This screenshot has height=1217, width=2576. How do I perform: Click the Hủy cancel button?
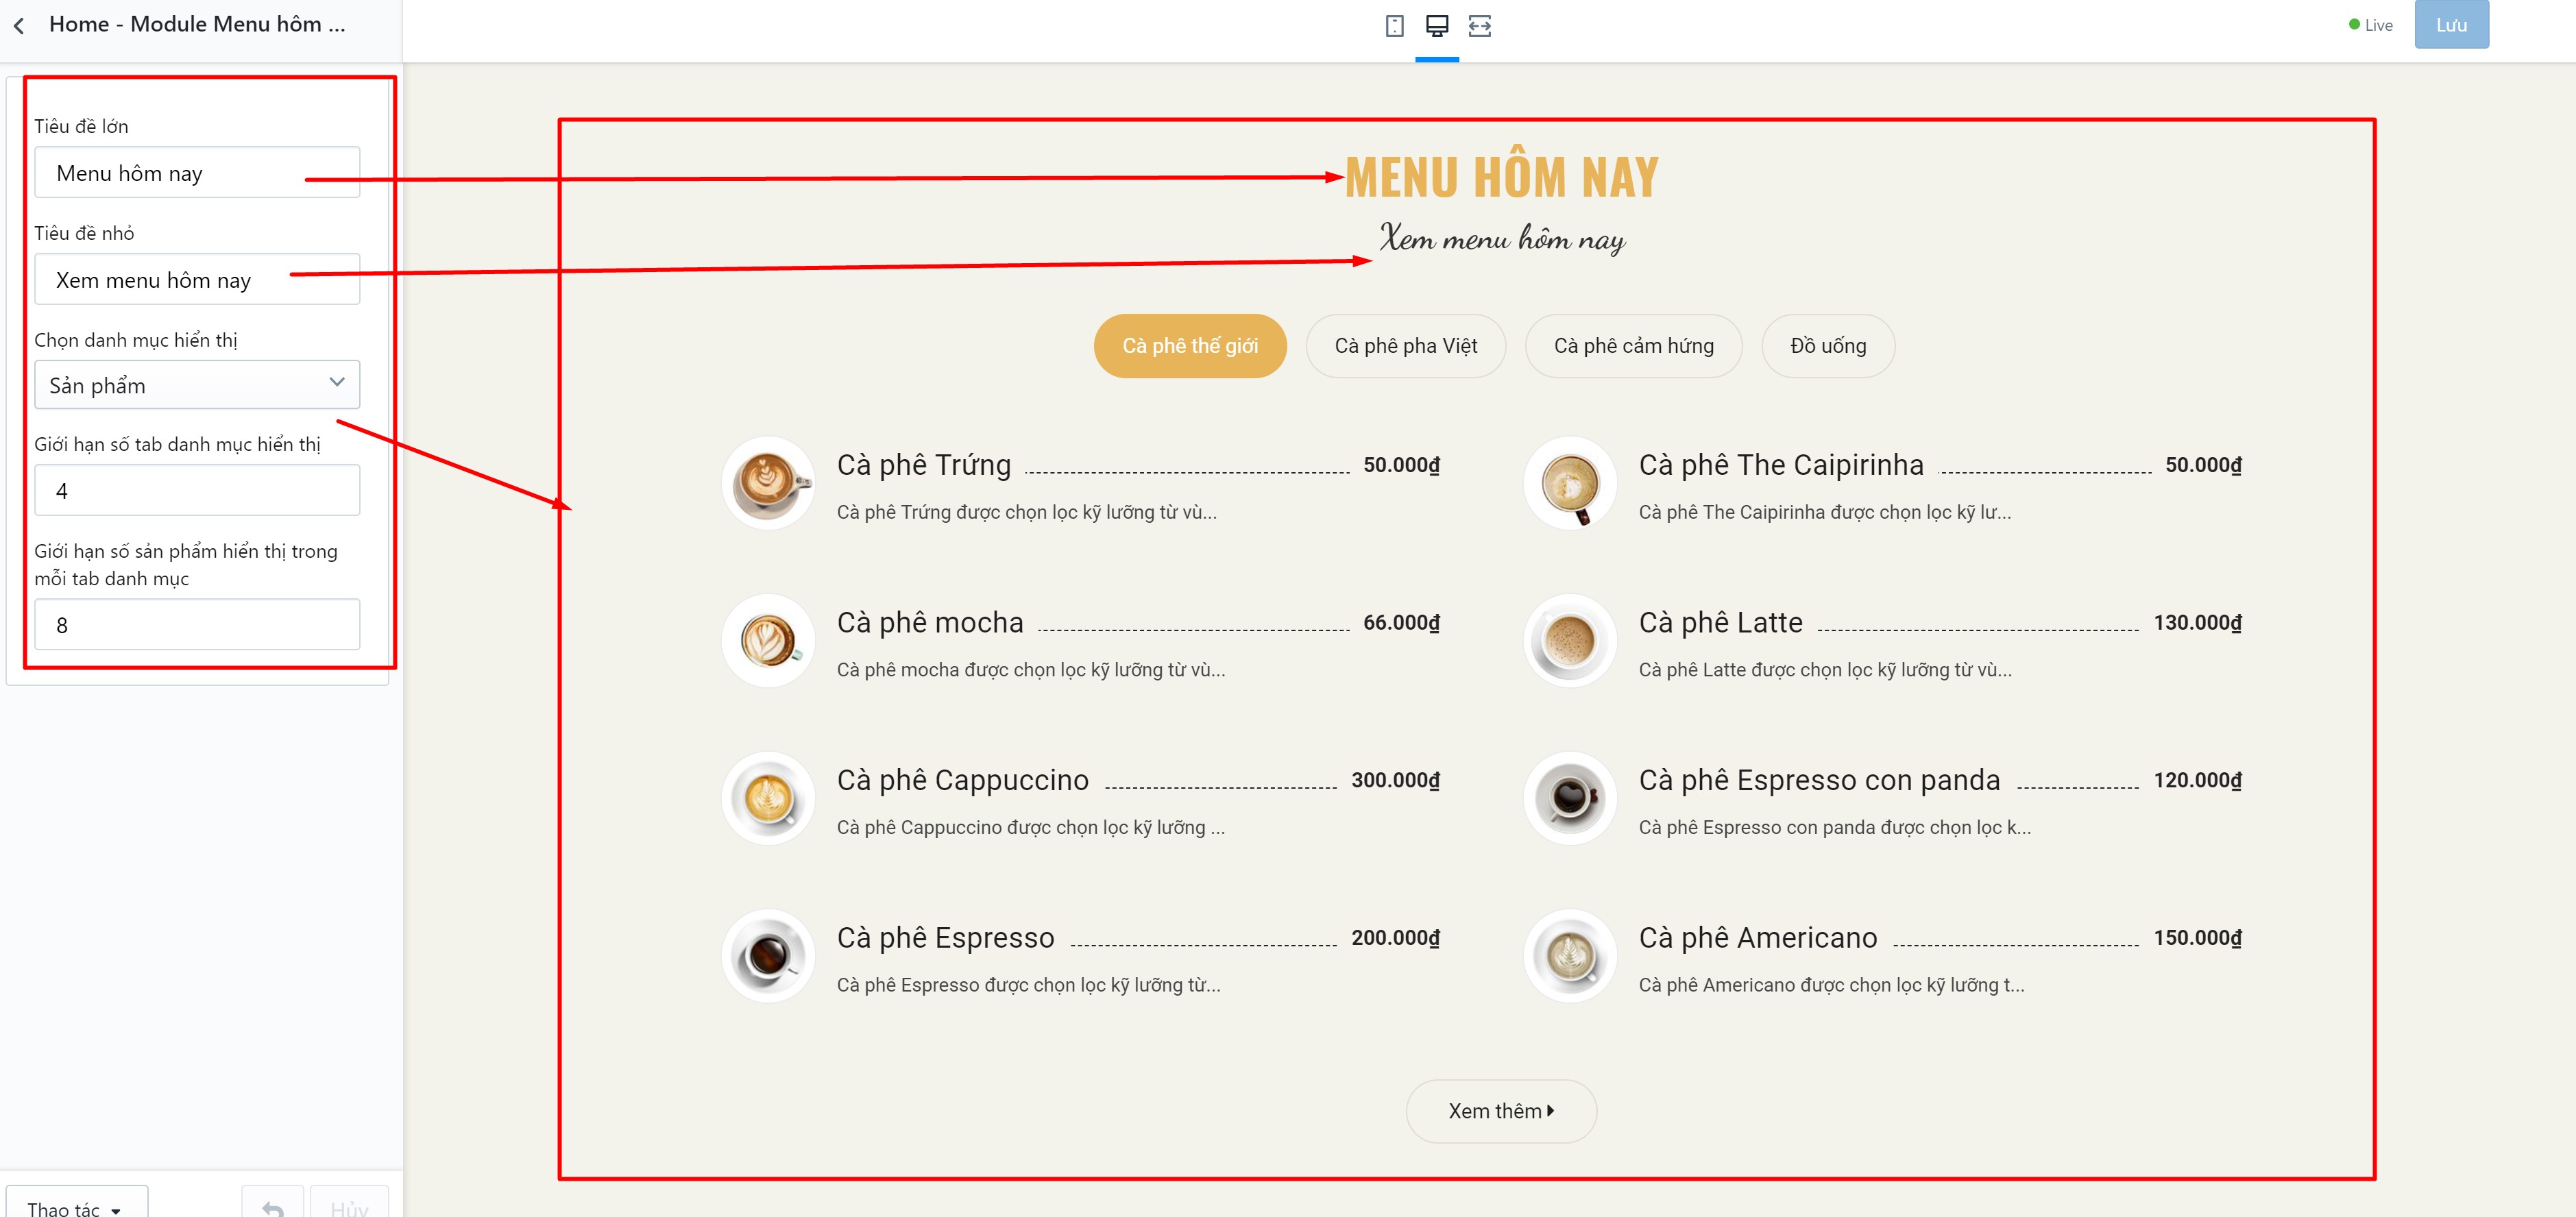[x=349, y=1206]
